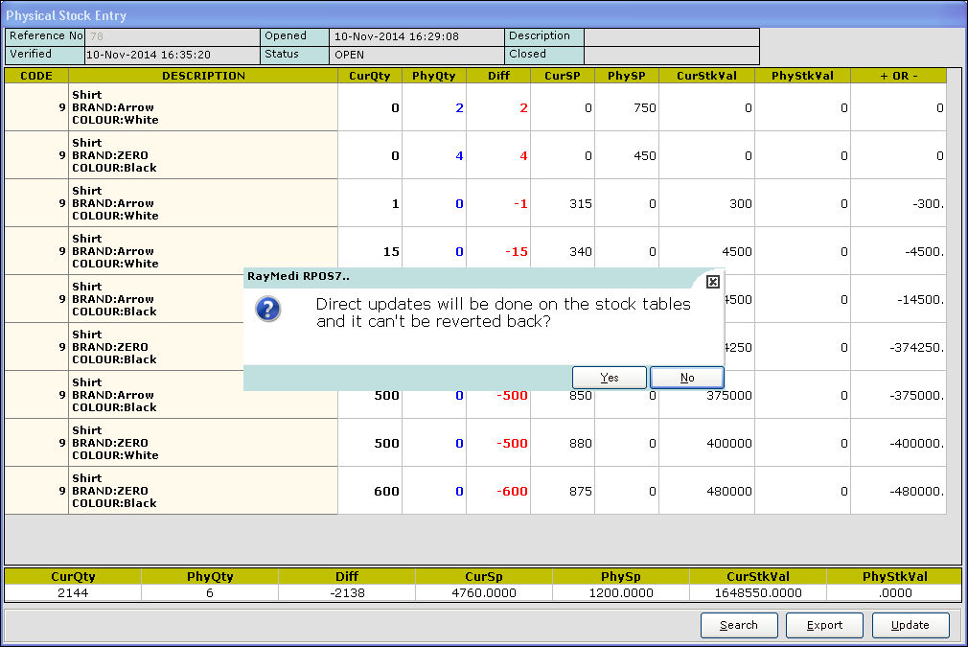Click the PhyQty column header
968x647 pixels.
click(x=434, y=76)
